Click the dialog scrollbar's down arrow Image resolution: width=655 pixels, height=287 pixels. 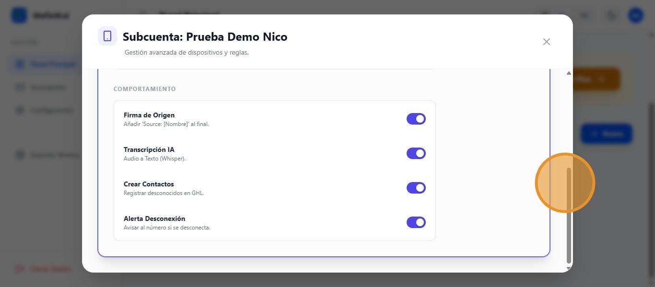(x=569, y=268)
